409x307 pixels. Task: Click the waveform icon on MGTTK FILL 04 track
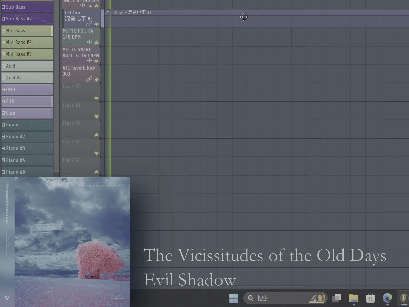click(x=89, y=42)
